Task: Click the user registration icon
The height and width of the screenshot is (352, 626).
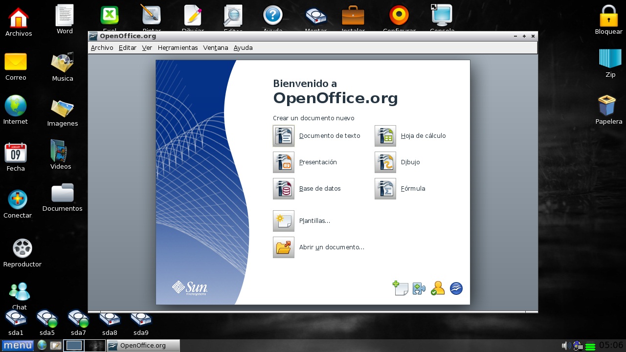Action: (437, 288)
